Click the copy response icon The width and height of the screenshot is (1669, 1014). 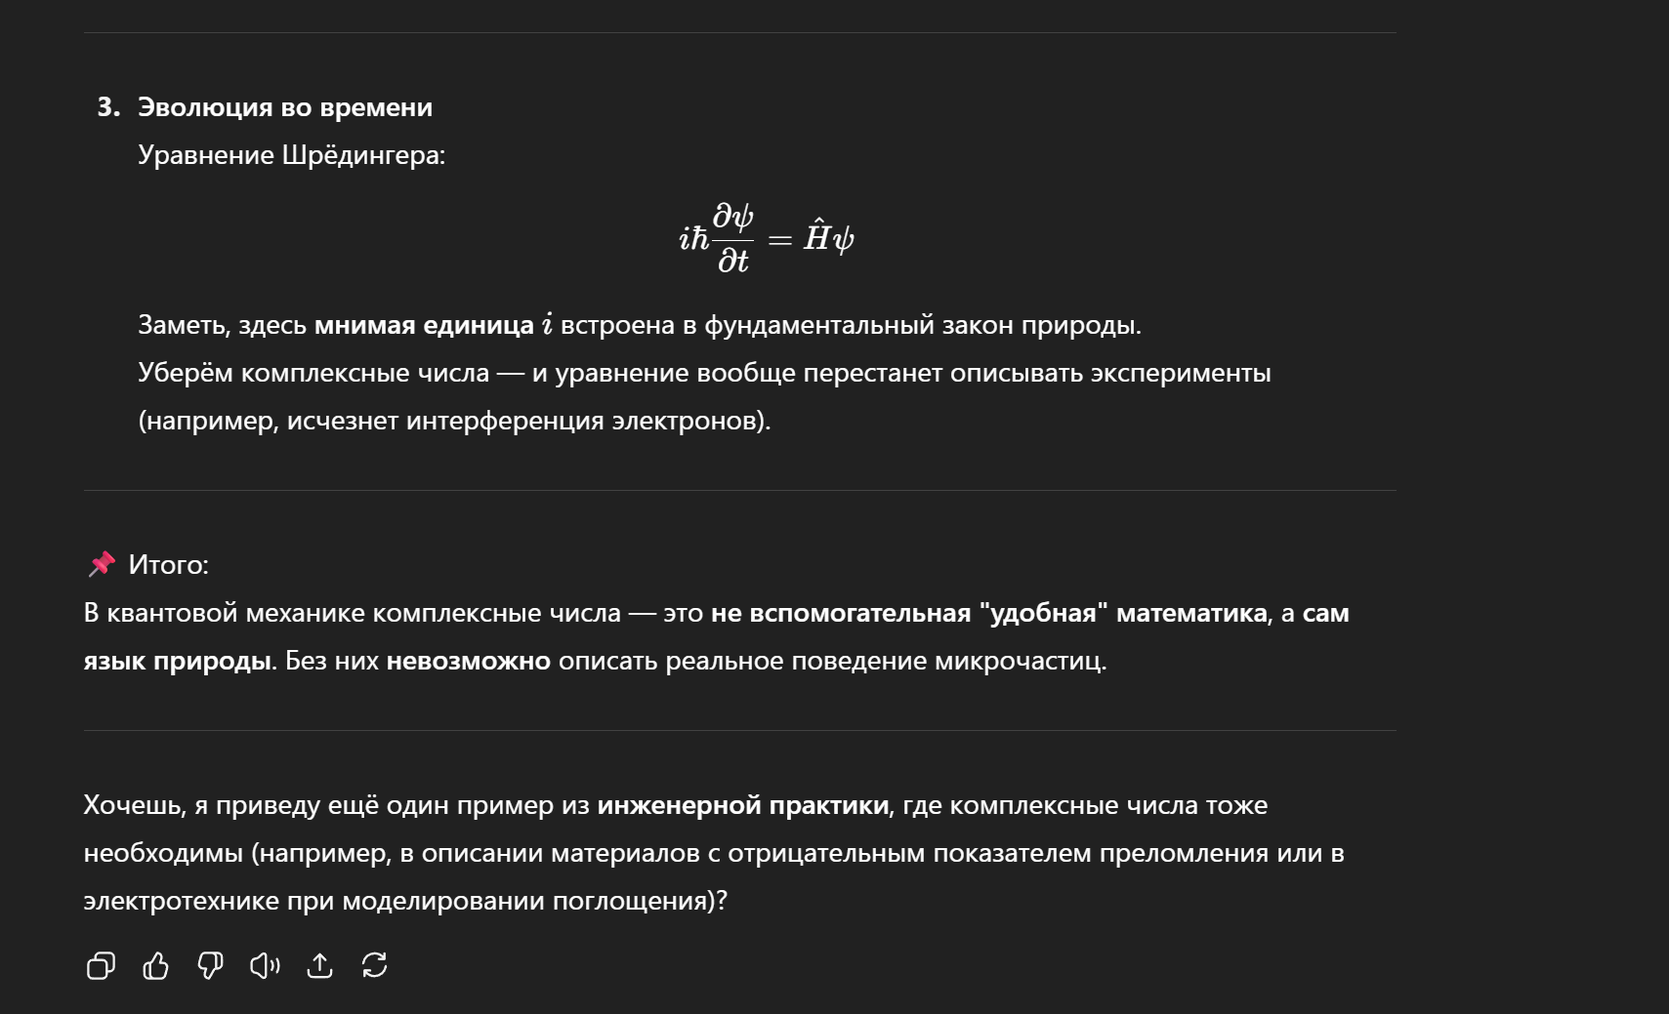point(101,966)
